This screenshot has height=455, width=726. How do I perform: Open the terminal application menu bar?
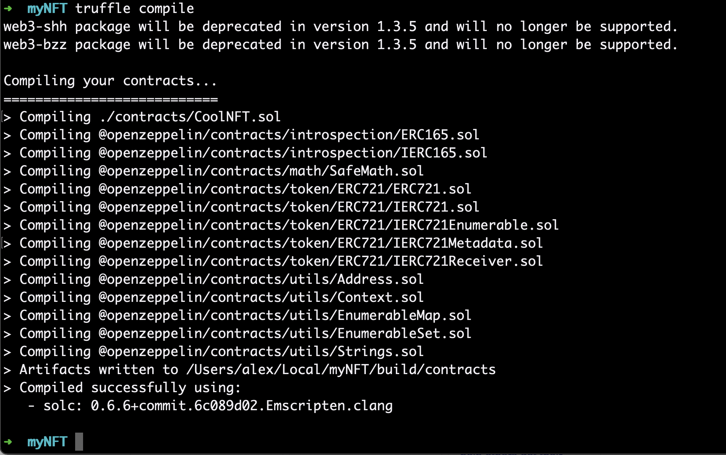(363, 0)
